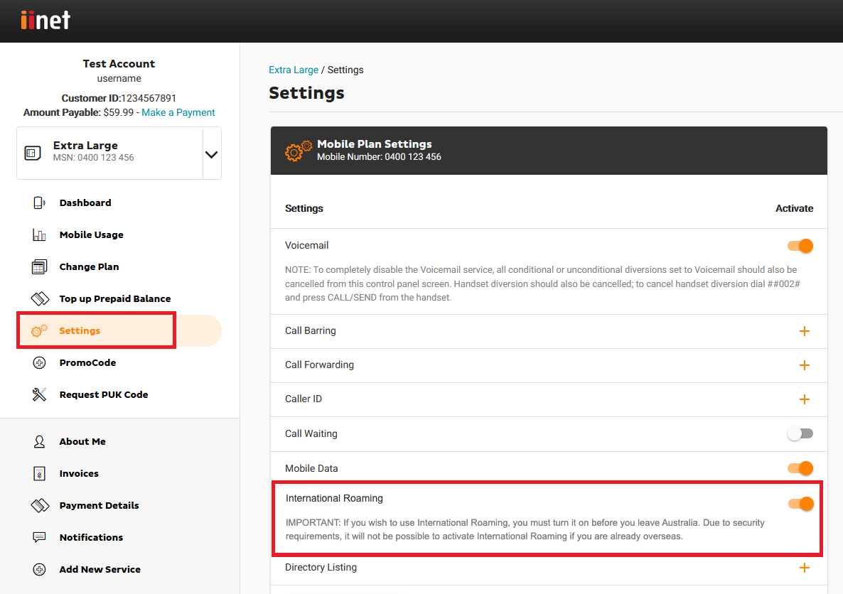Screen dimensions: 843x594
Task: Click the Dashboard phone icon in sidebar
Action: (39, 202)
